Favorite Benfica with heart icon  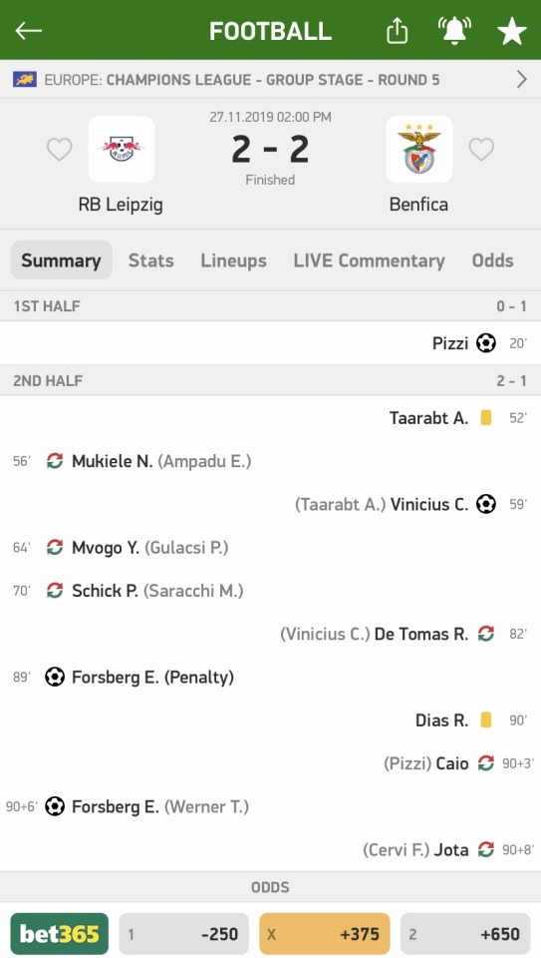click(x=481, y=149)
